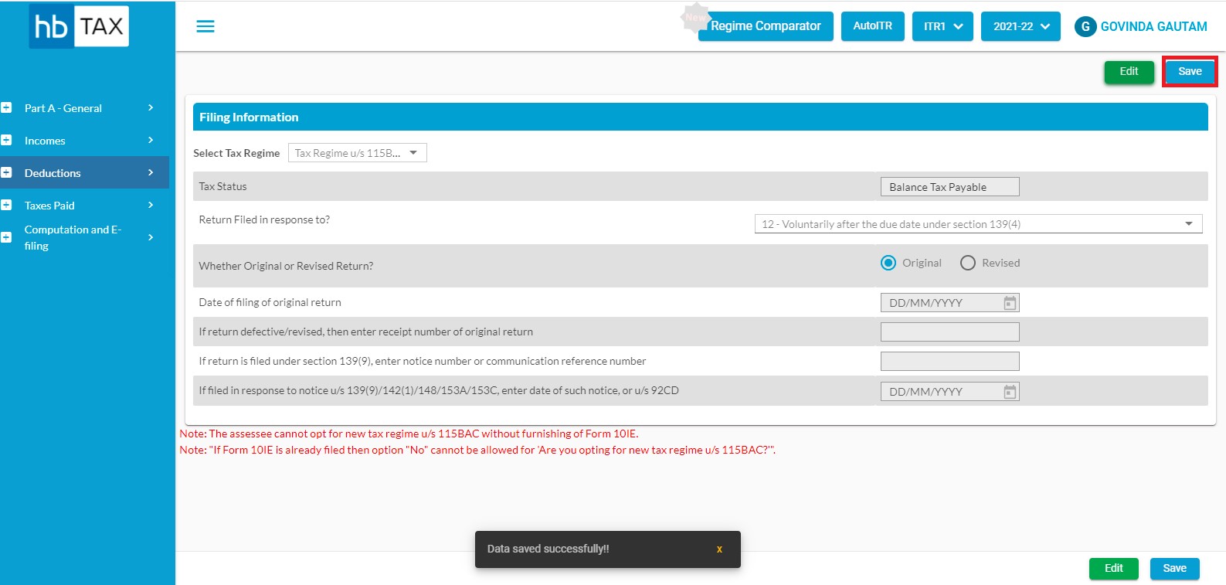The image size is (1226, 585).
Task: Open the Select Tax Regime dropdown
Action: (x=357, y=153)
